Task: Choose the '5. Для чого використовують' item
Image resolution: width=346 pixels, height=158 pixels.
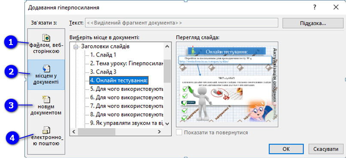Action: pos(127,89)
